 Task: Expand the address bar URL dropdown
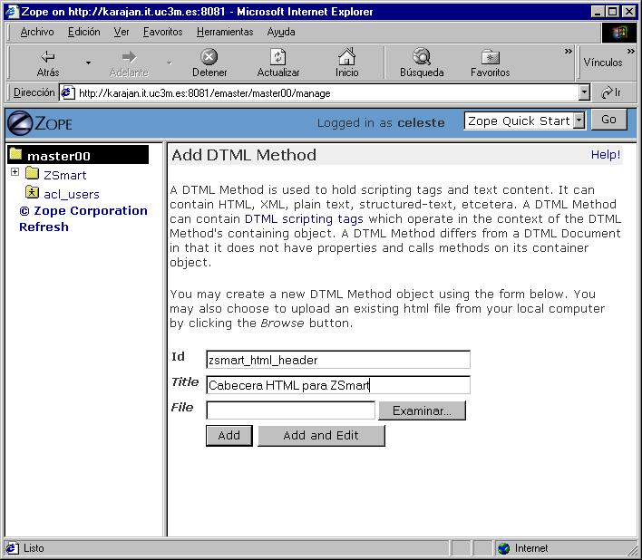pos(584,92)
